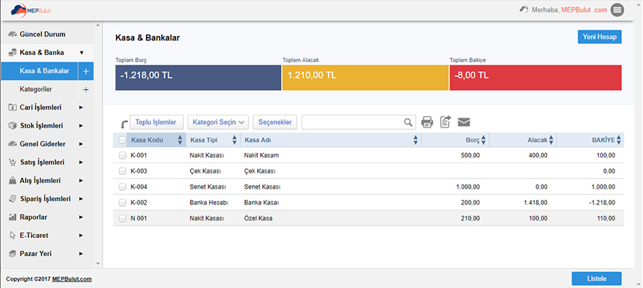The image size is (643, 288).
Task: Sort by Alacak column arrows
Action: tap(551, 140)
